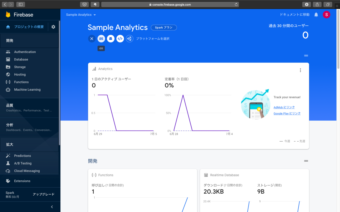Image resolution: width=340 pixels, height=212 pixels.
Task: Toggle the Safari sidebar
Action: (x=21, y=5)
